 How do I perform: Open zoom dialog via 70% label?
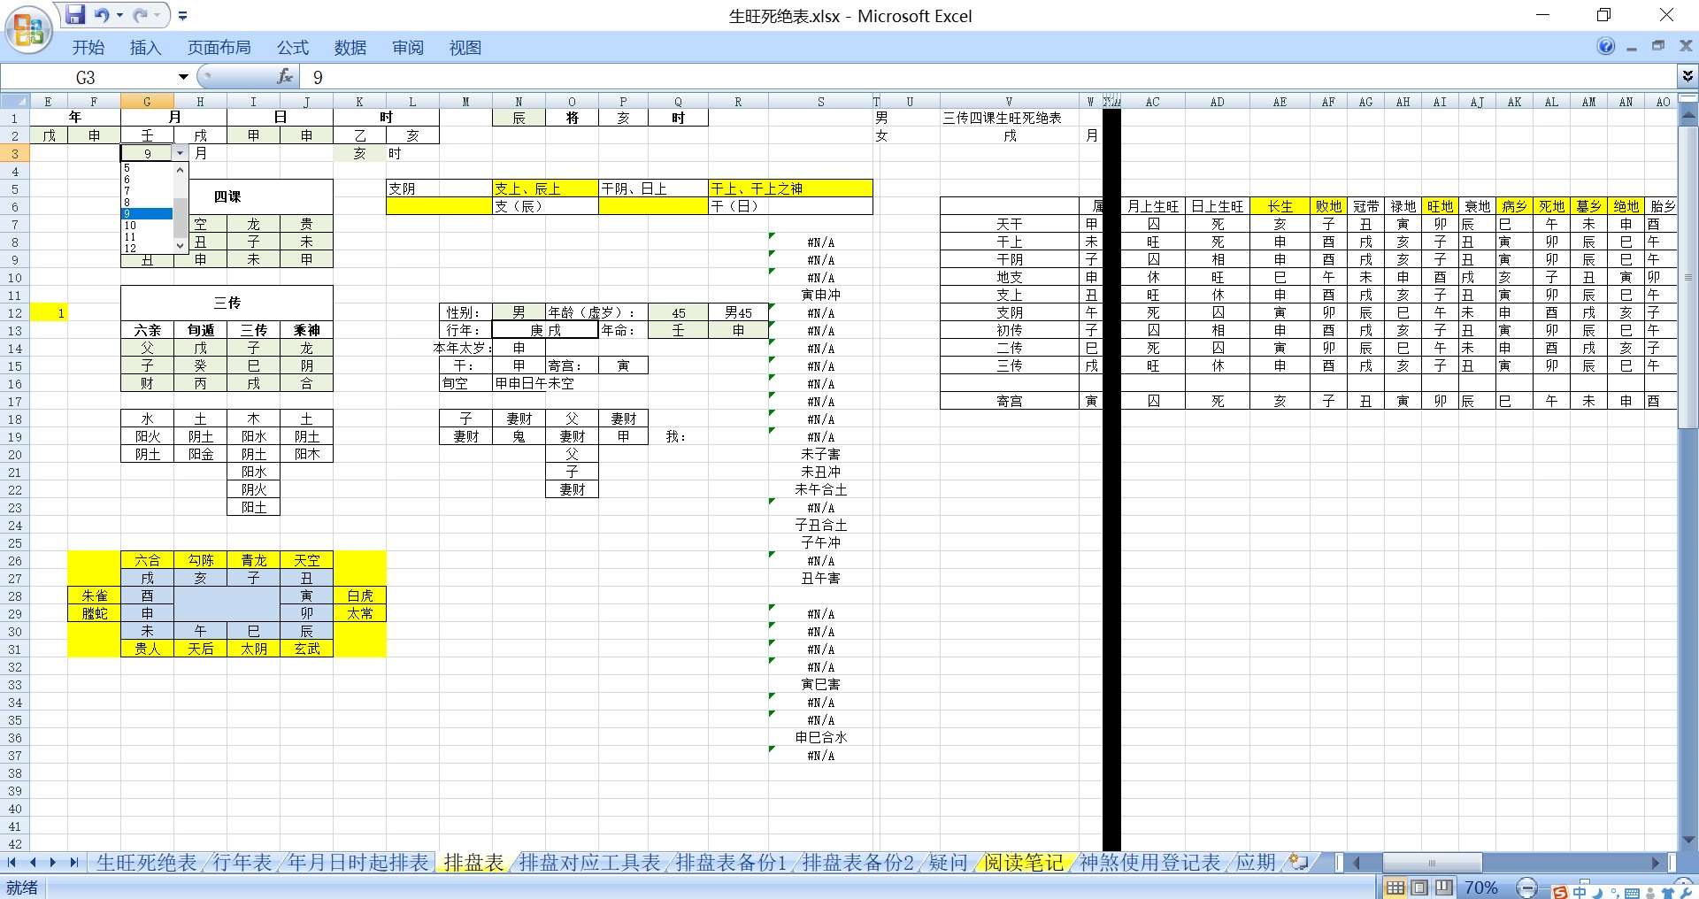click(1481, 887)
